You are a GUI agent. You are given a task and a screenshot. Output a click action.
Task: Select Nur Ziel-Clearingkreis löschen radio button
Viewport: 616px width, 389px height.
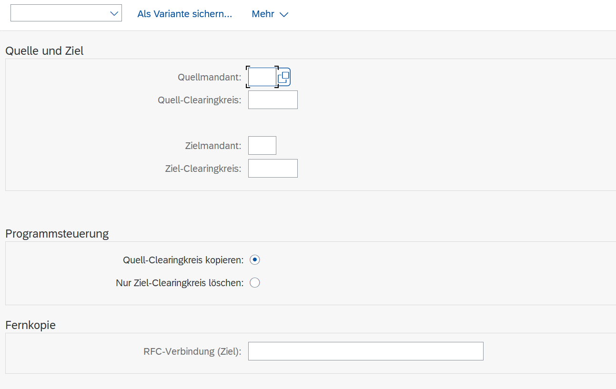point(255,283)
